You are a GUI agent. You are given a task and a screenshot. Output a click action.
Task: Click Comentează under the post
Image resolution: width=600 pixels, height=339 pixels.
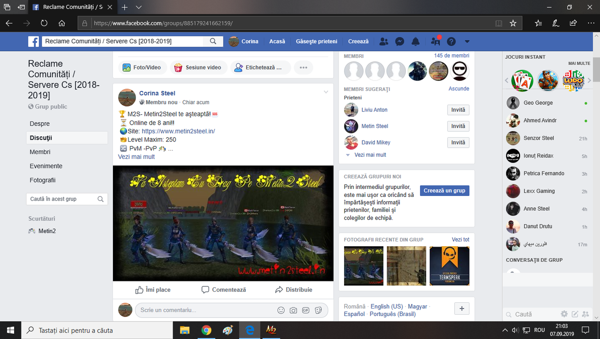(x=224, y=290)
